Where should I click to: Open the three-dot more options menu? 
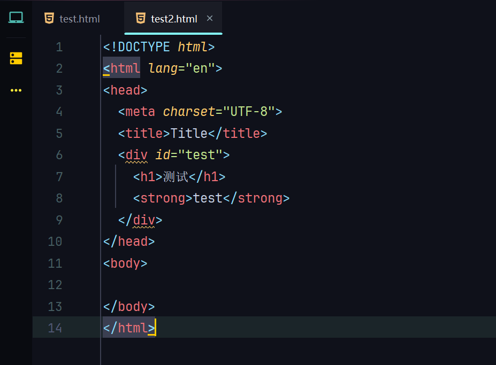(x=16, y=90)
